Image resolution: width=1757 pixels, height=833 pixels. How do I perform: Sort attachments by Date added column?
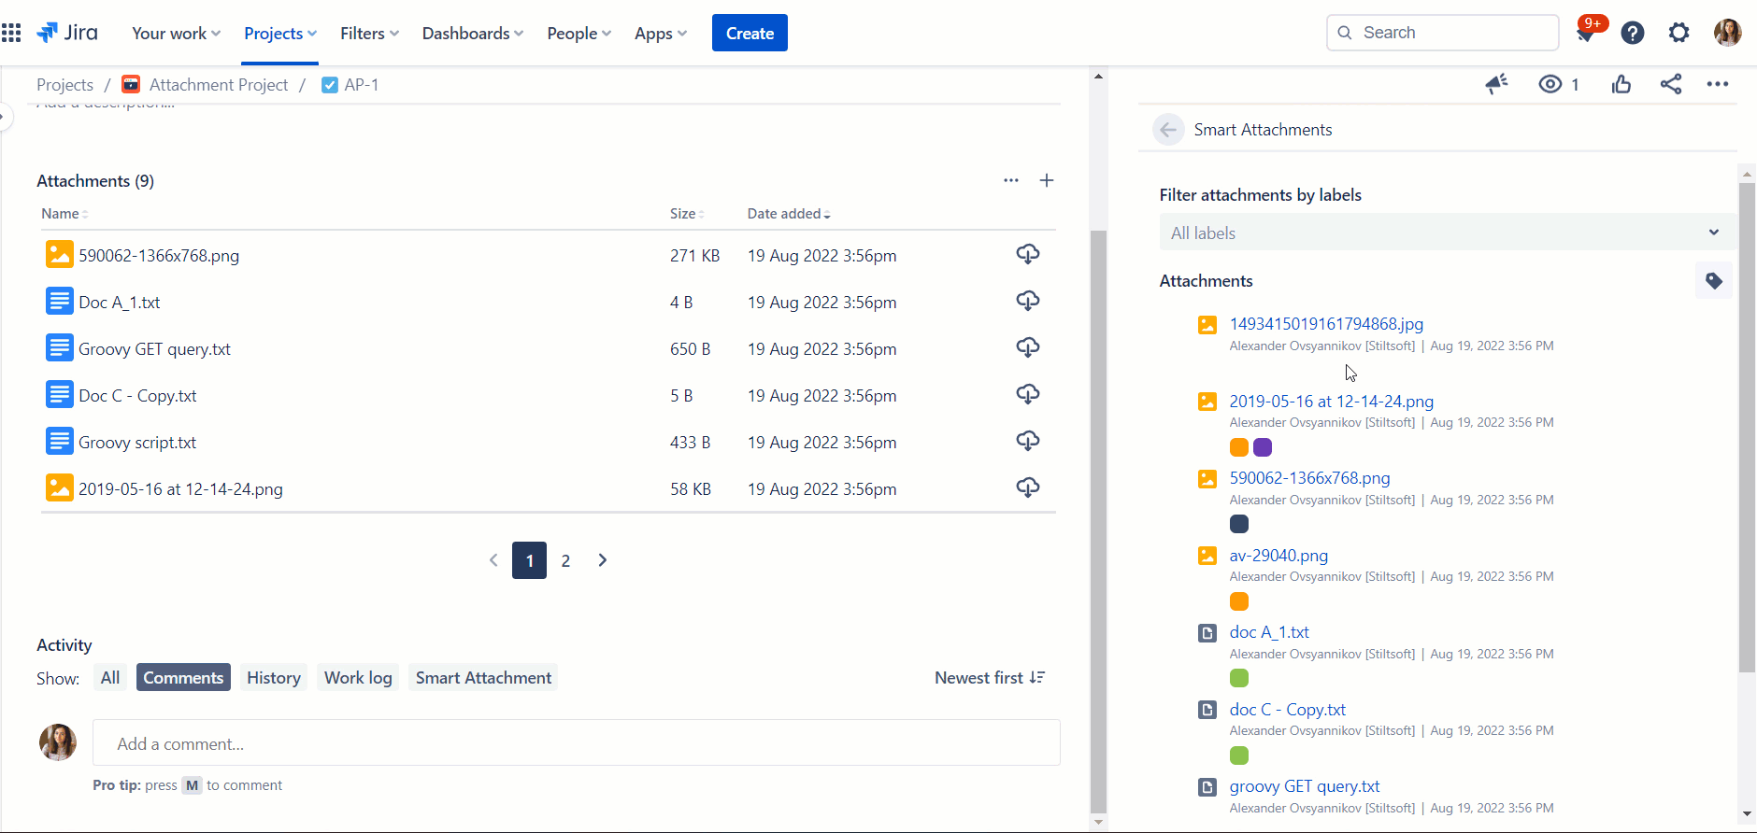[789, 214]
